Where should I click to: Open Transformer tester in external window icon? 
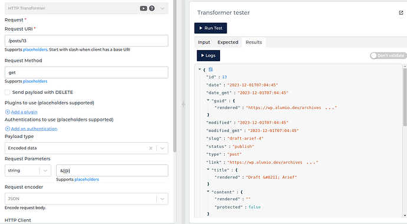tap(401, 13)
